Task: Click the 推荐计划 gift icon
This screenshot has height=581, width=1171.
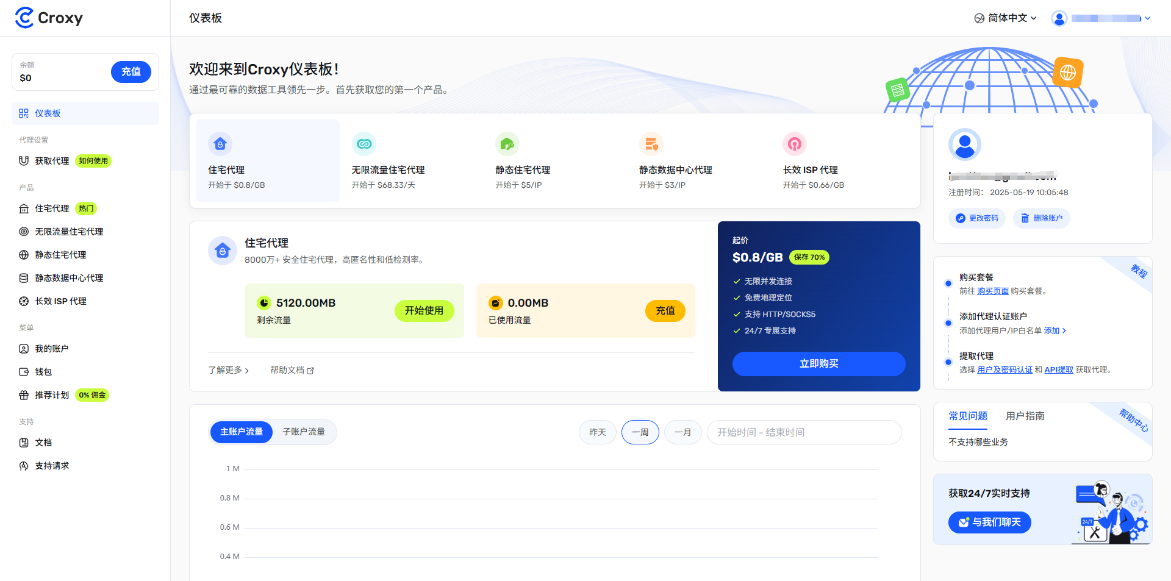Action: pos(24,395)
